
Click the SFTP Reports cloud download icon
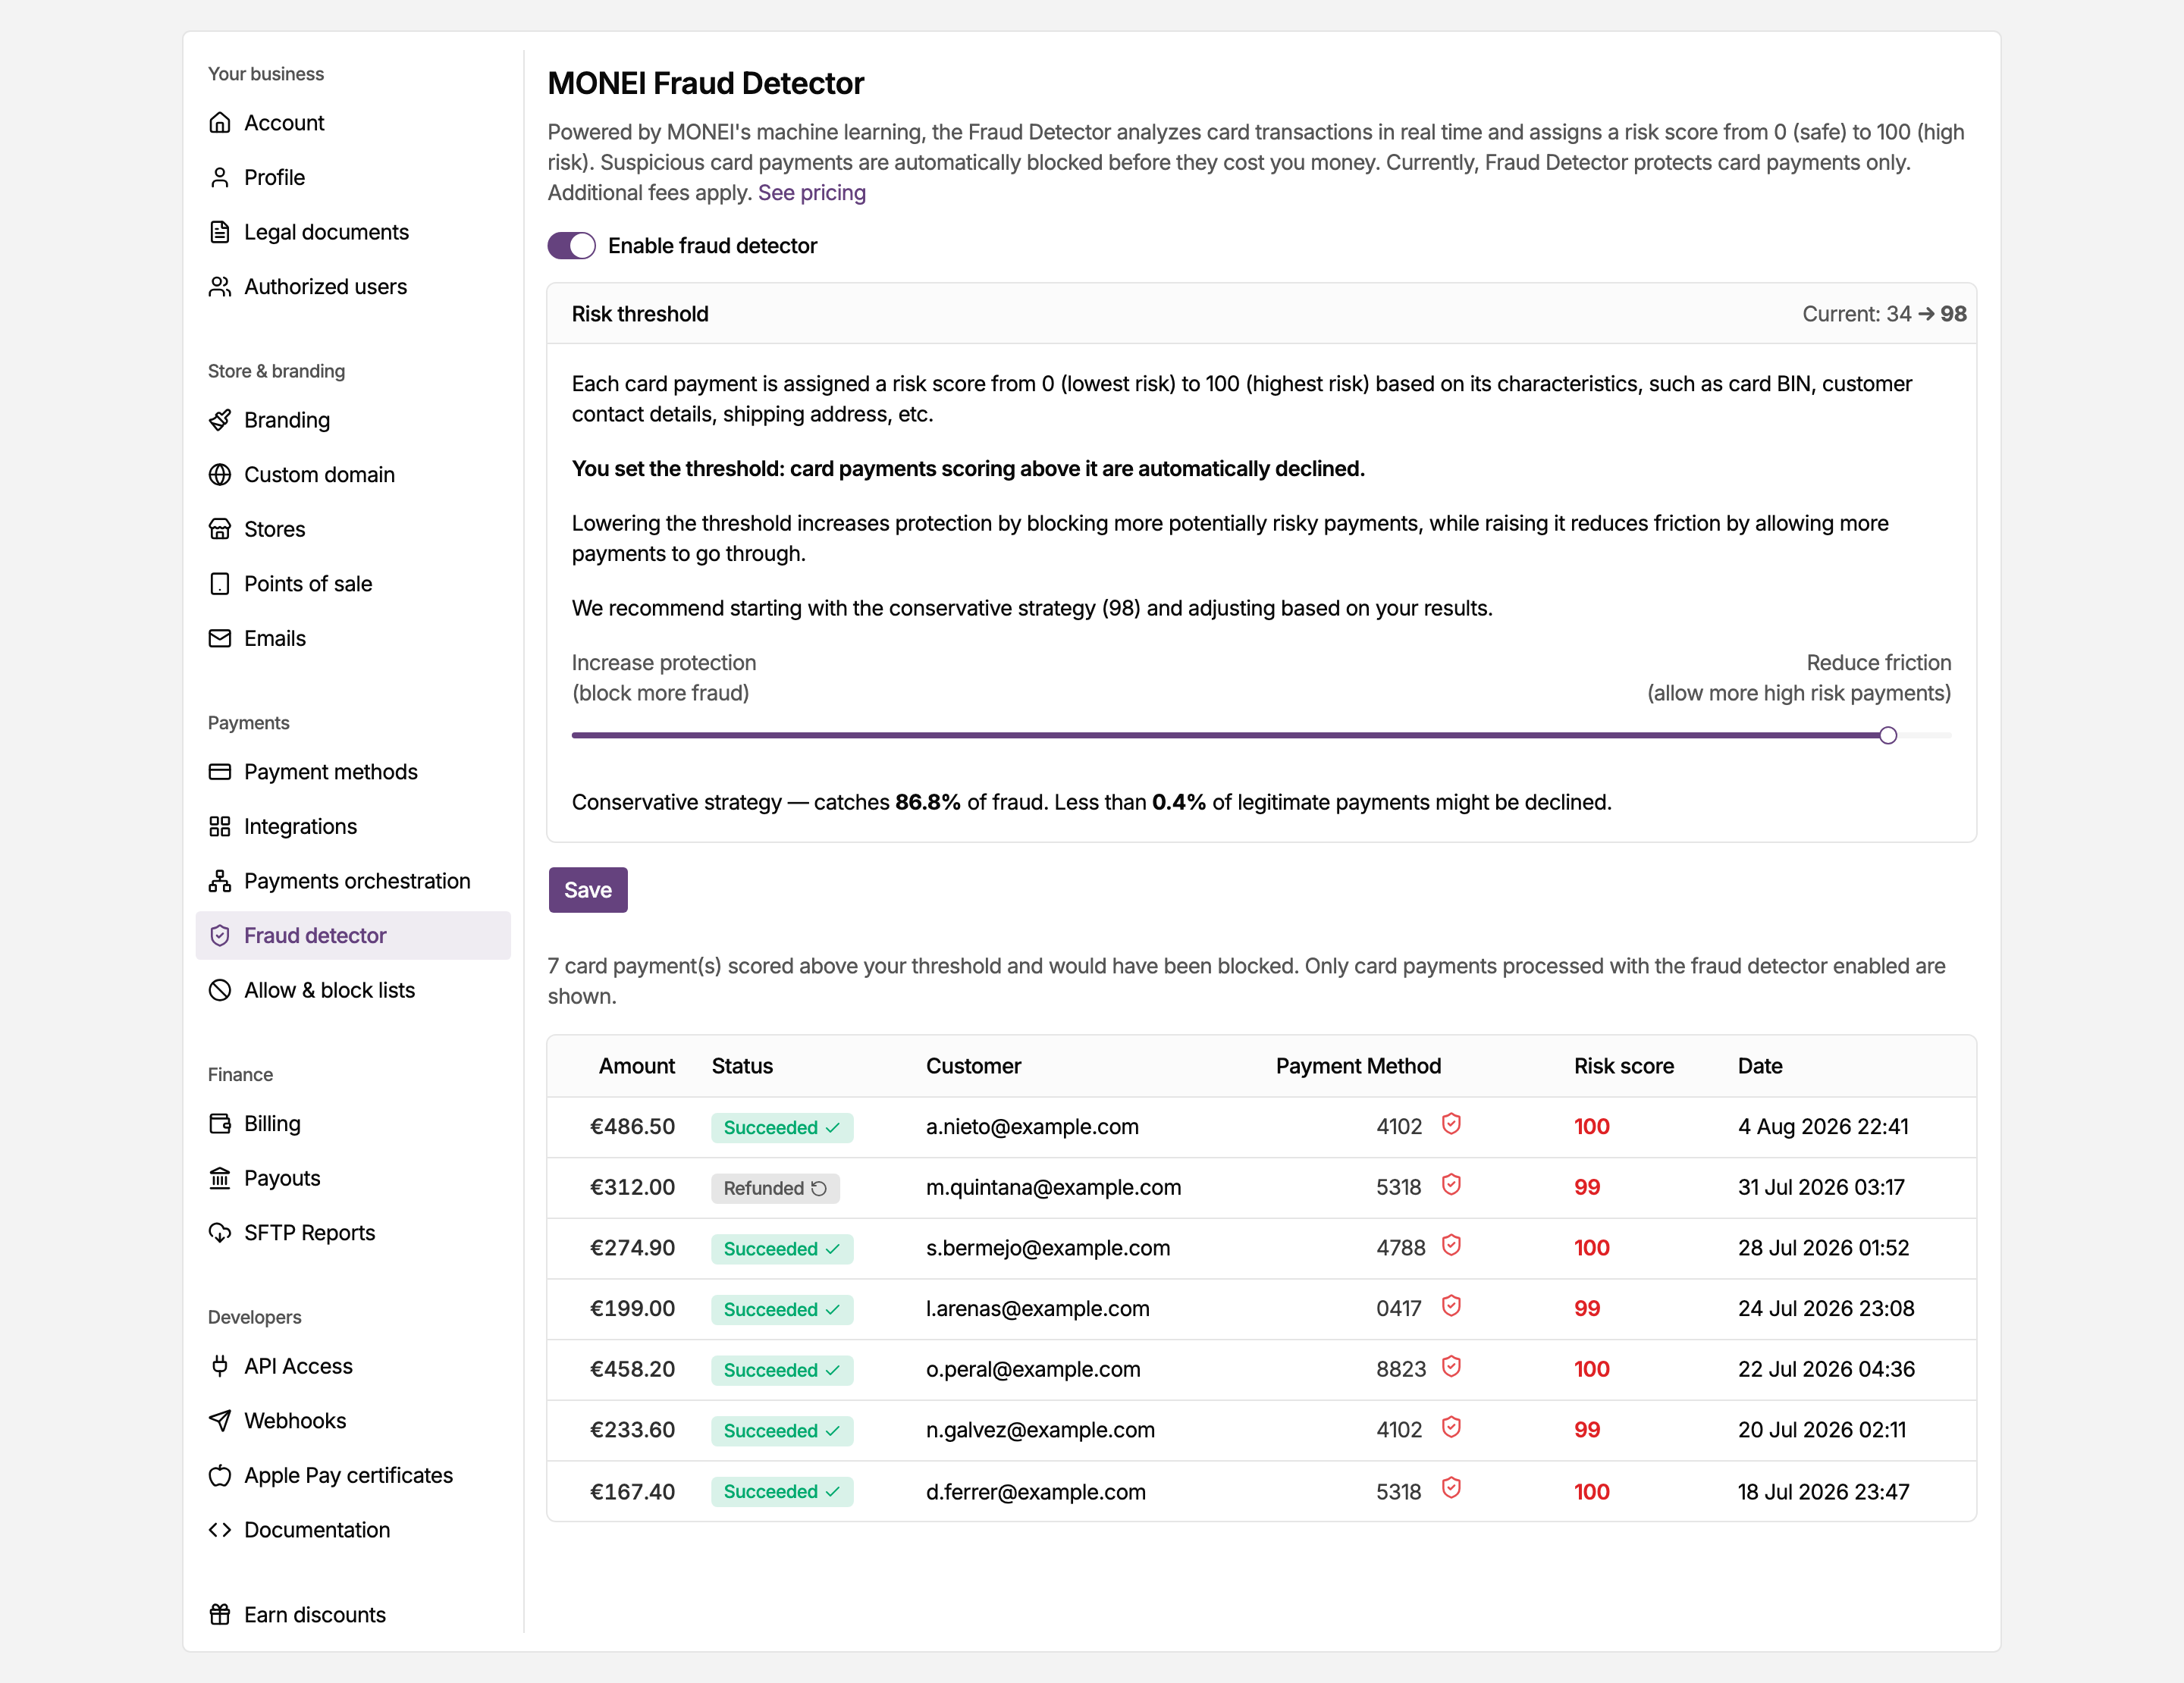(x=220, y=1233)
